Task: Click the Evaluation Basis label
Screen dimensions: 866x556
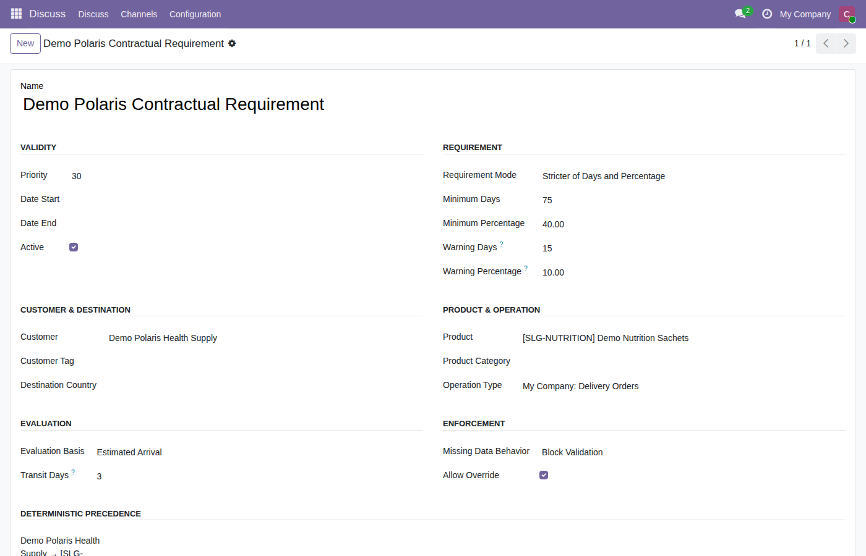Action: 53,451
